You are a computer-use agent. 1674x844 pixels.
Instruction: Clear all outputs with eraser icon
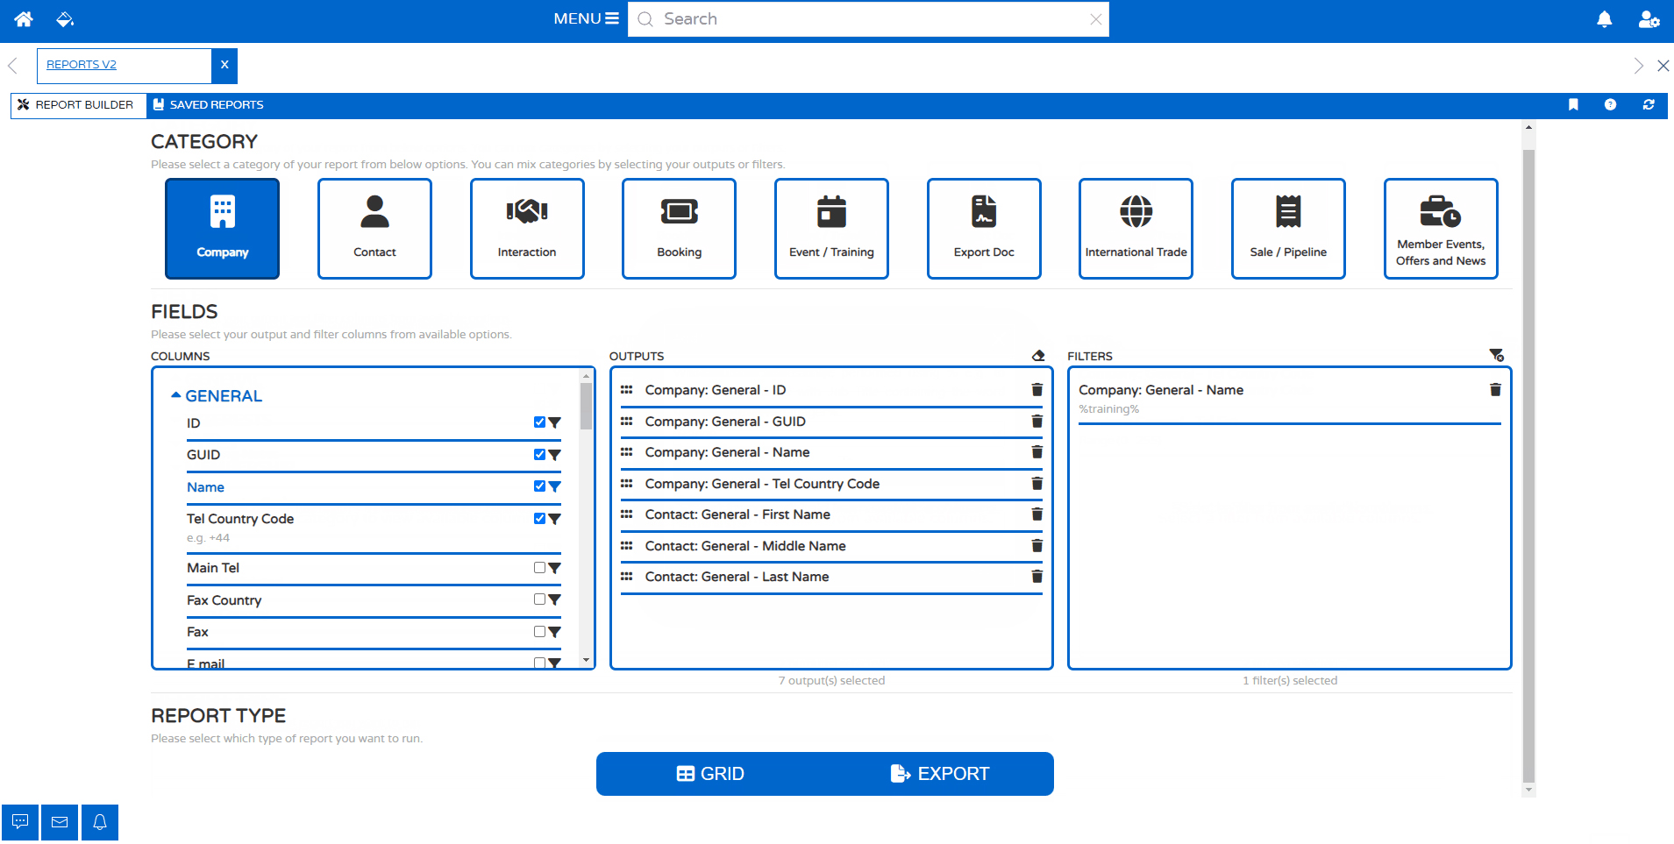[1038, 356]
